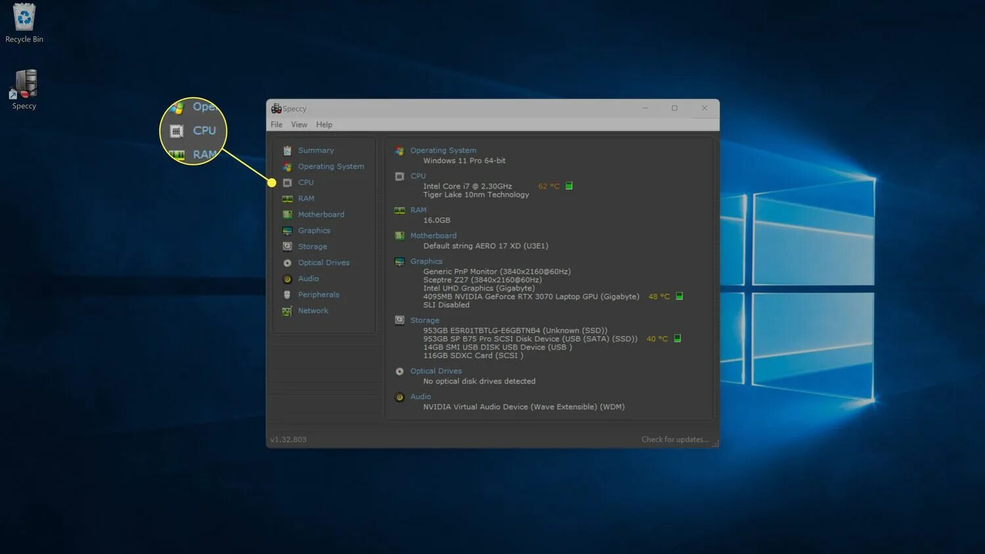Click the CPU icon in summary pane
Image resolution: width=985 pixels, height=554 pixels.
pos(399,177)
